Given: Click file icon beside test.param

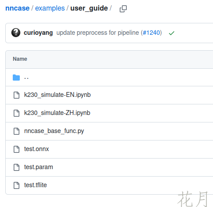Looking at the screenshot, I should pyautogui.click(x=16, y=167).
